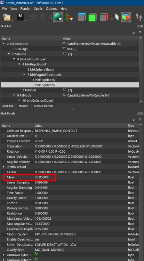Collapse the 8 bhkCollisionObject node
Image resolution: width=144 pixels, height=261 pixels.
14,59
